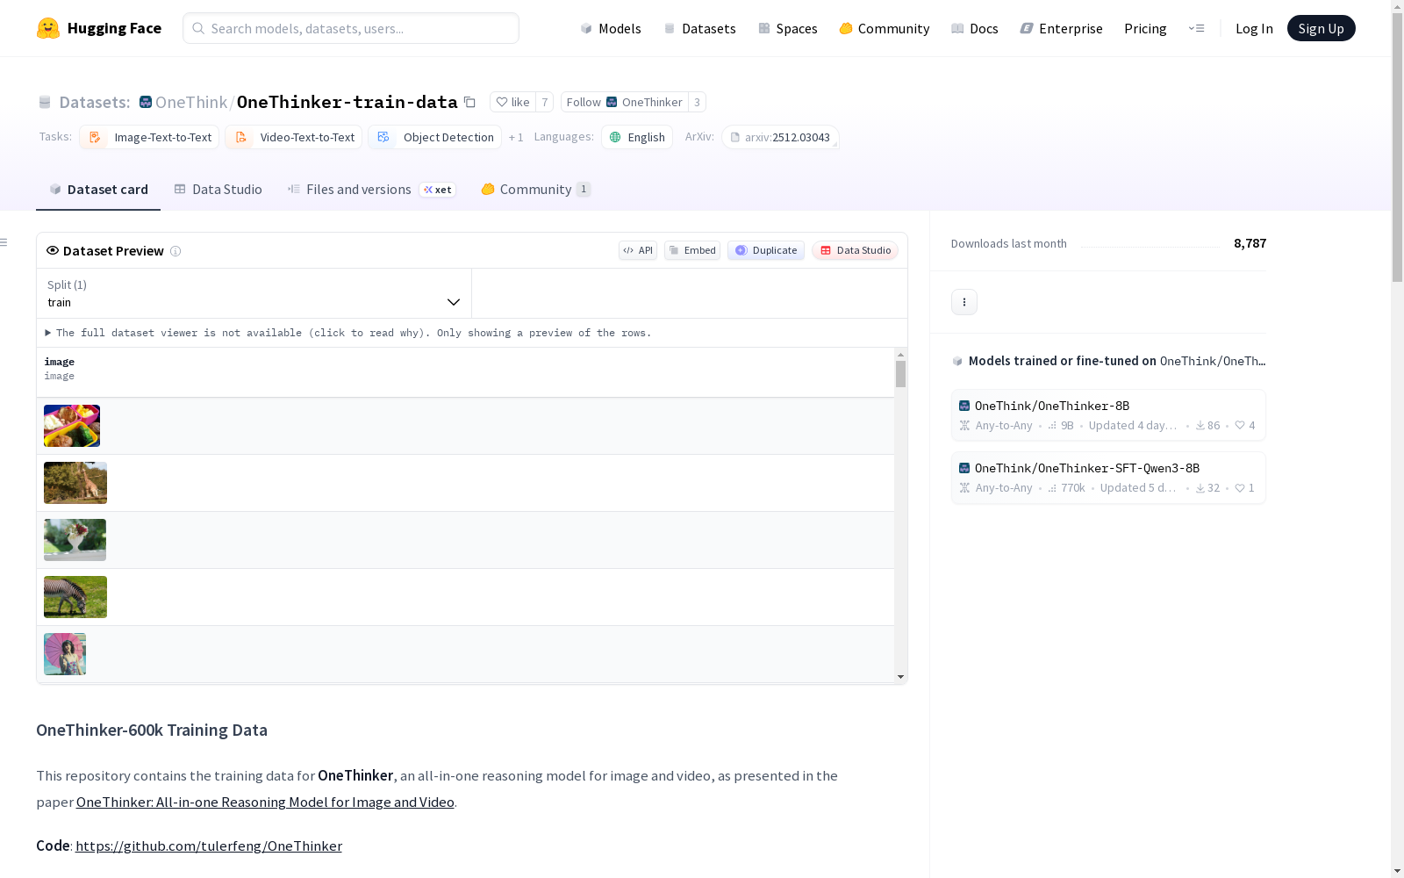Open Community in the top navigation
Screen dimensions: 1404x878
pyautogui.click(x=885, y=28)
